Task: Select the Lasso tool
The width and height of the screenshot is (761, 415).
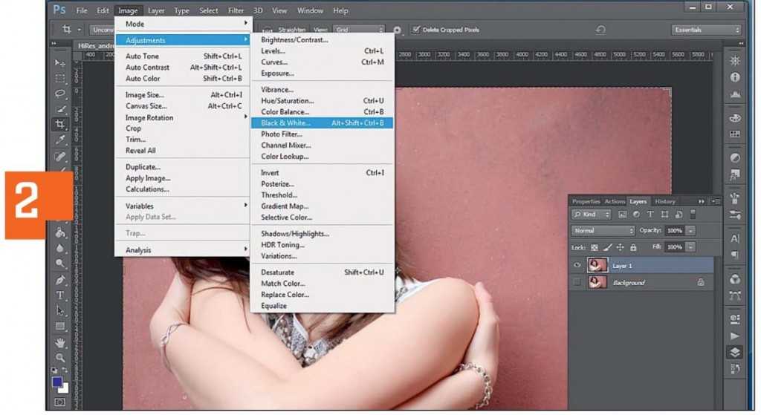Action: tap(60, 94)
